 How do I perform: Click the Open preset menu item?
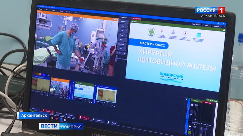tap(54, 11)
